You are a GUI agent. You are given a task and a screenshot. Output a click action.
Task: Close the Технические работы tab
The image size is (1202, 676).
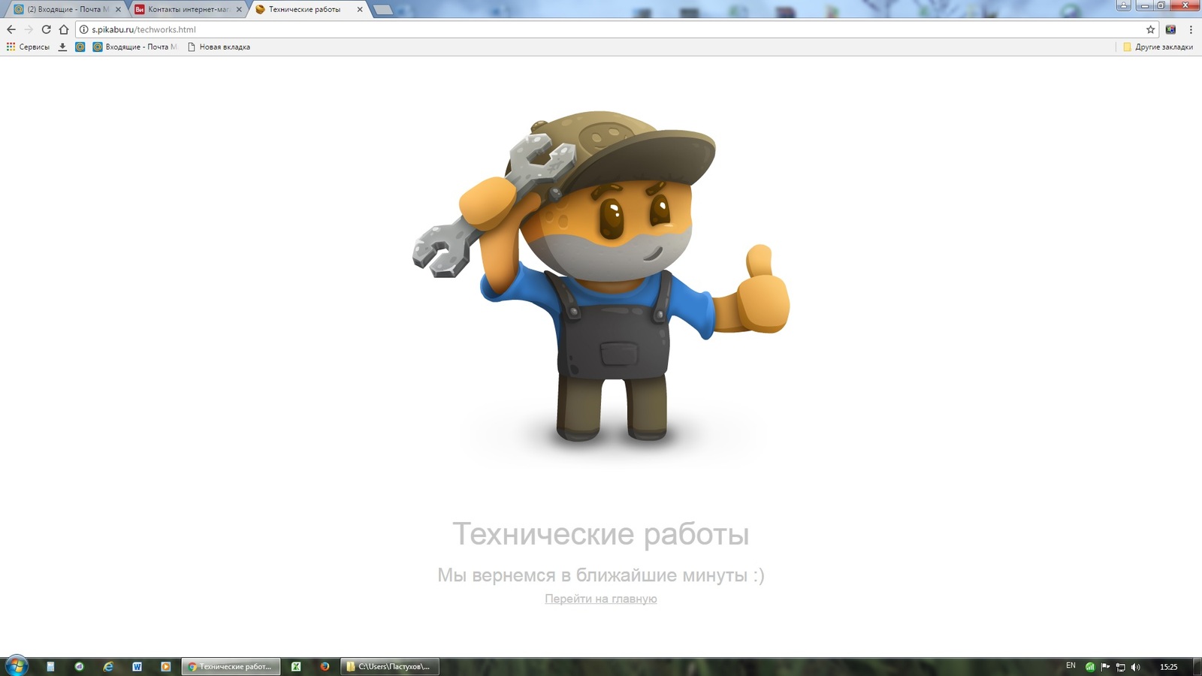(x=360, y=9)
